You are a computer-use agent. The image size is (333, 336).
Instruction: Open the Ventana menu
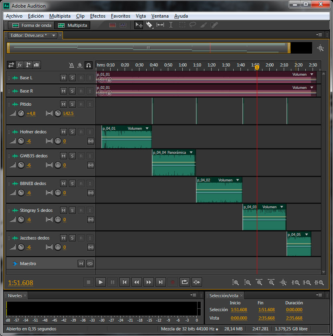pos(160,16)
